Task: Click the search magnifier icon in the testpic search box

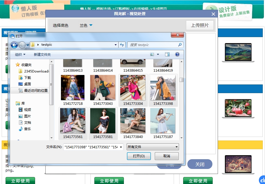Action: pyautogui.click(x=180, y=45)
